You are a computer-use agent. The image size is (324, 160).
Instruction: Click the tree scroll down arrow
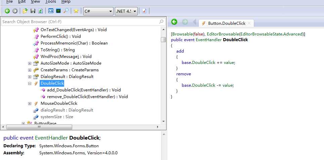[164, 122]
